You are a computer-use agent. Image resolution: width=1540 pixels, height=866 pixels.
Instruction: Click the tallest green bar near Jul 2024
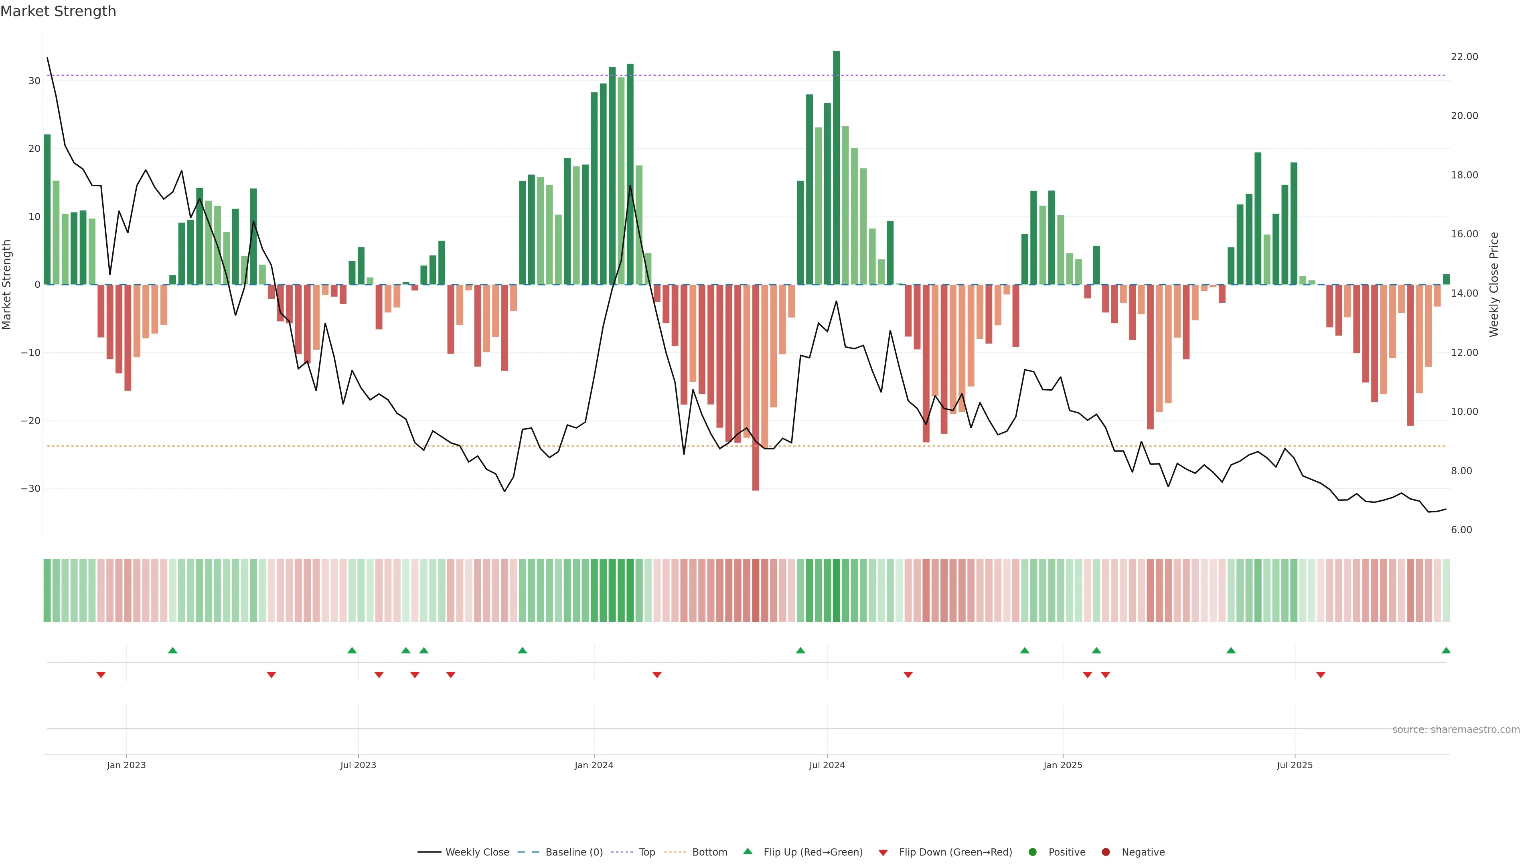[x=836, y=167]
